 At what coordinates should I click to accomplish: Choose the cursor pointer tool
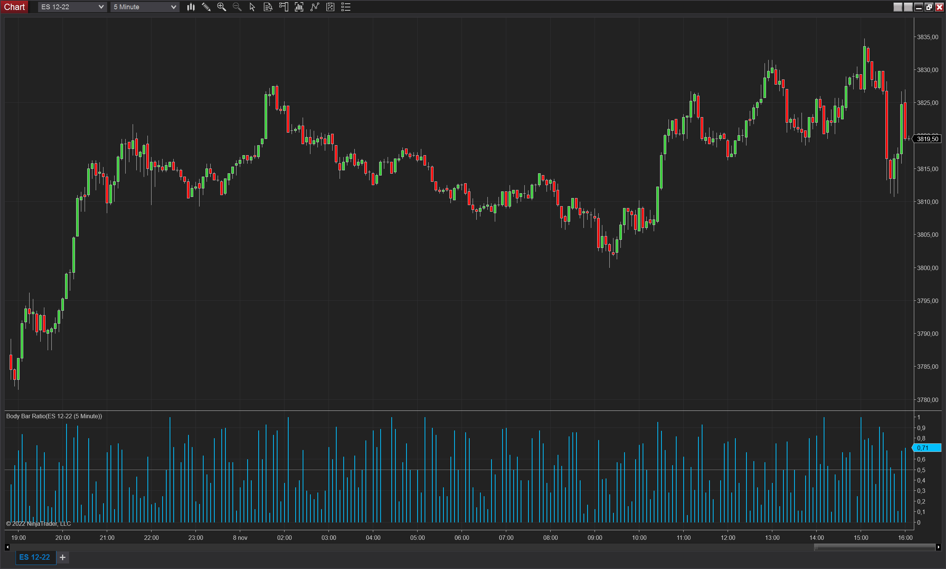click(252, 7)
